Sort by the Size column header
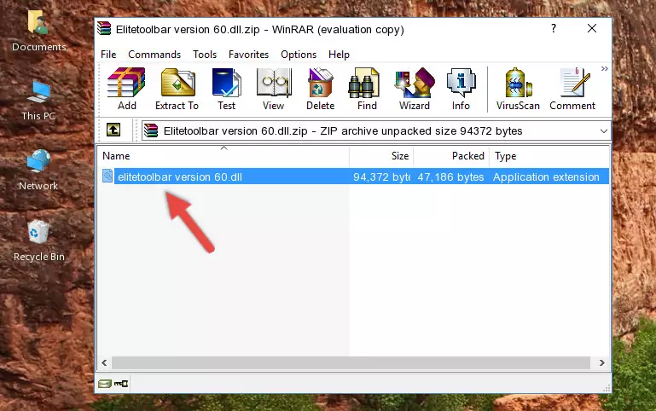Image resolution: width=656 pixels, height=411 pixels. (x=381, y=156)
